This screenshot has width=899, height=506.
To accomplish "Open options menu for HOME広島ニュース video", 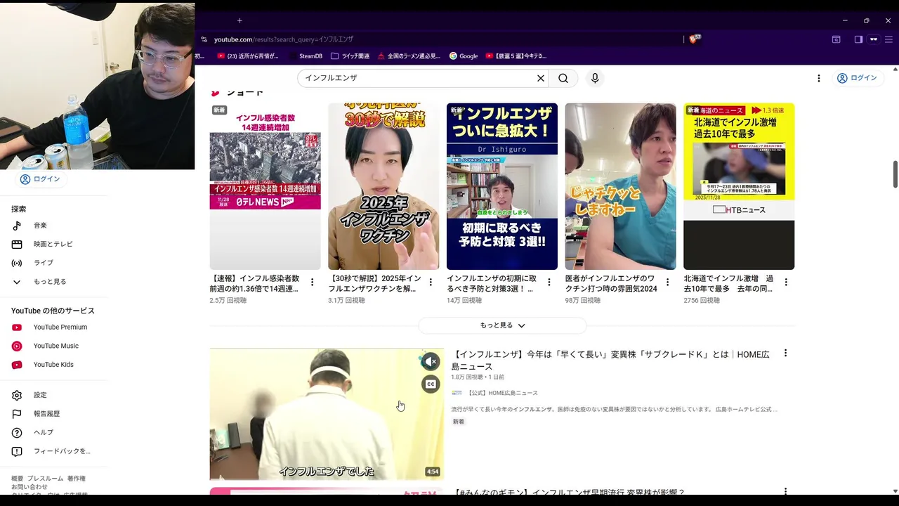I will click(x=785, y=353).
